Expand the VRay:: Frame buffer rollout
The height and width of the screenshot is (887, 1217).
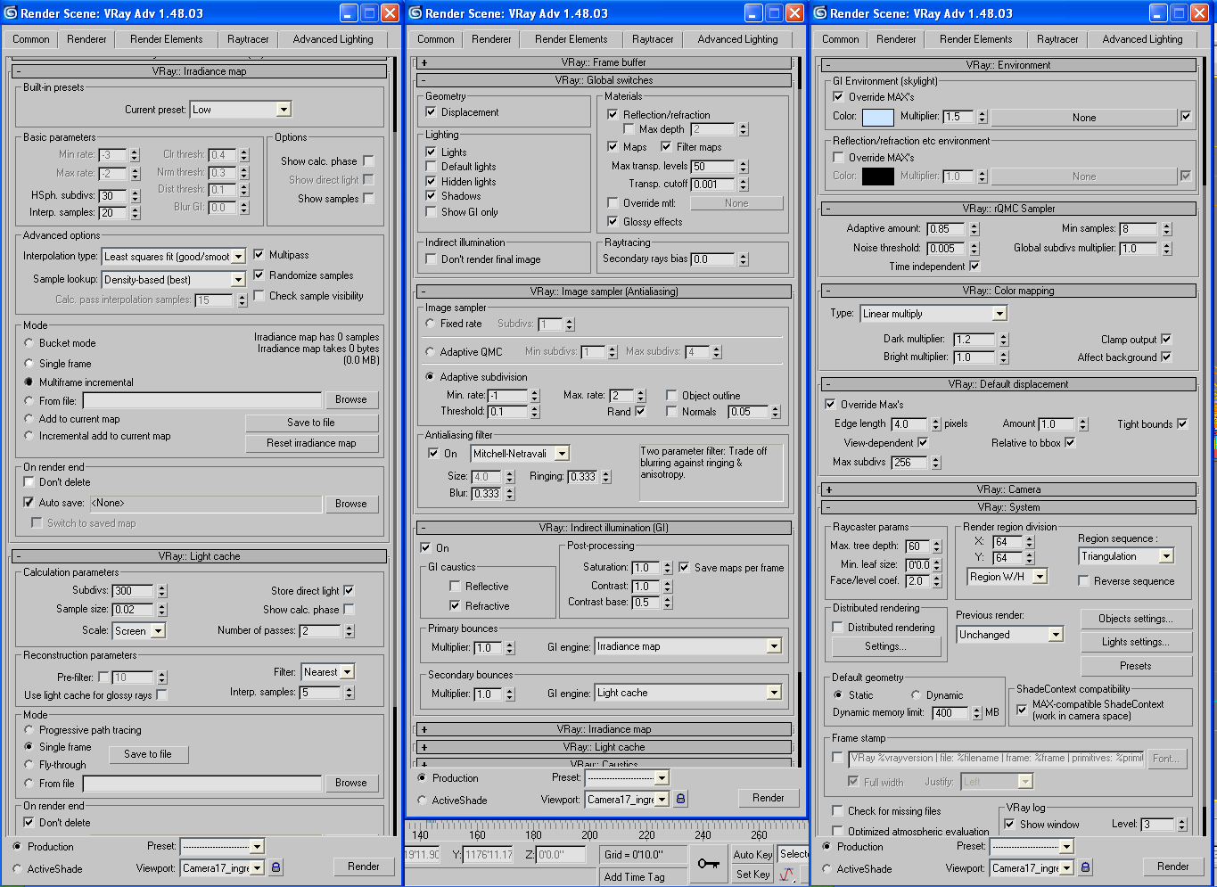click(604, 62)
